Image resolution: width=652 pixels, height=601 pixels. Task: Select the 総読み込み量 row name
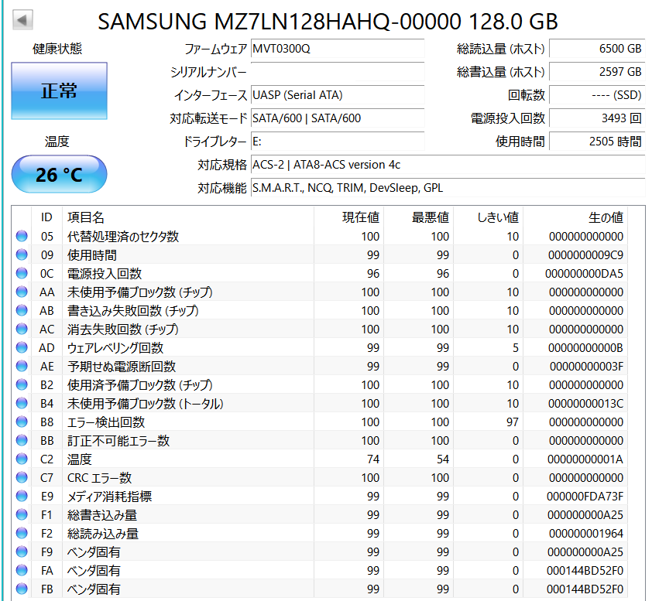(x=103, y=533)
